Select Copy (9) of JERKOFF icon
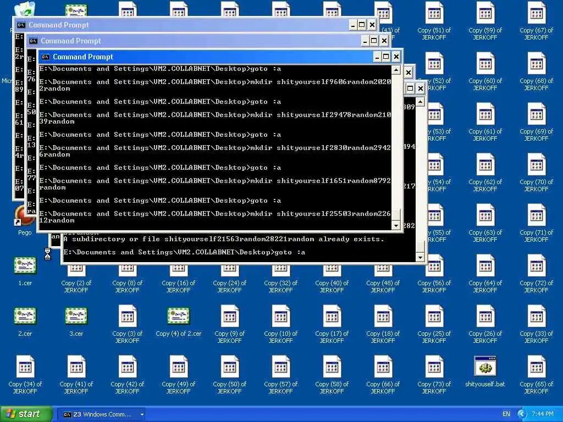 (229, 316)
